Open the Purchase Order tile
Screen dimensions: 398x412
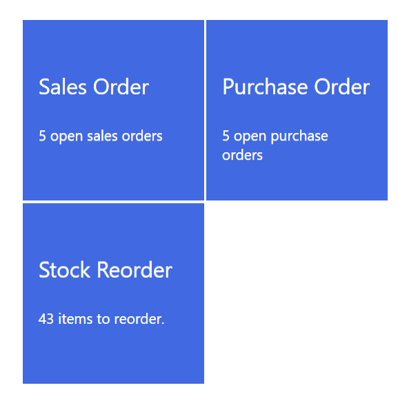297,110
